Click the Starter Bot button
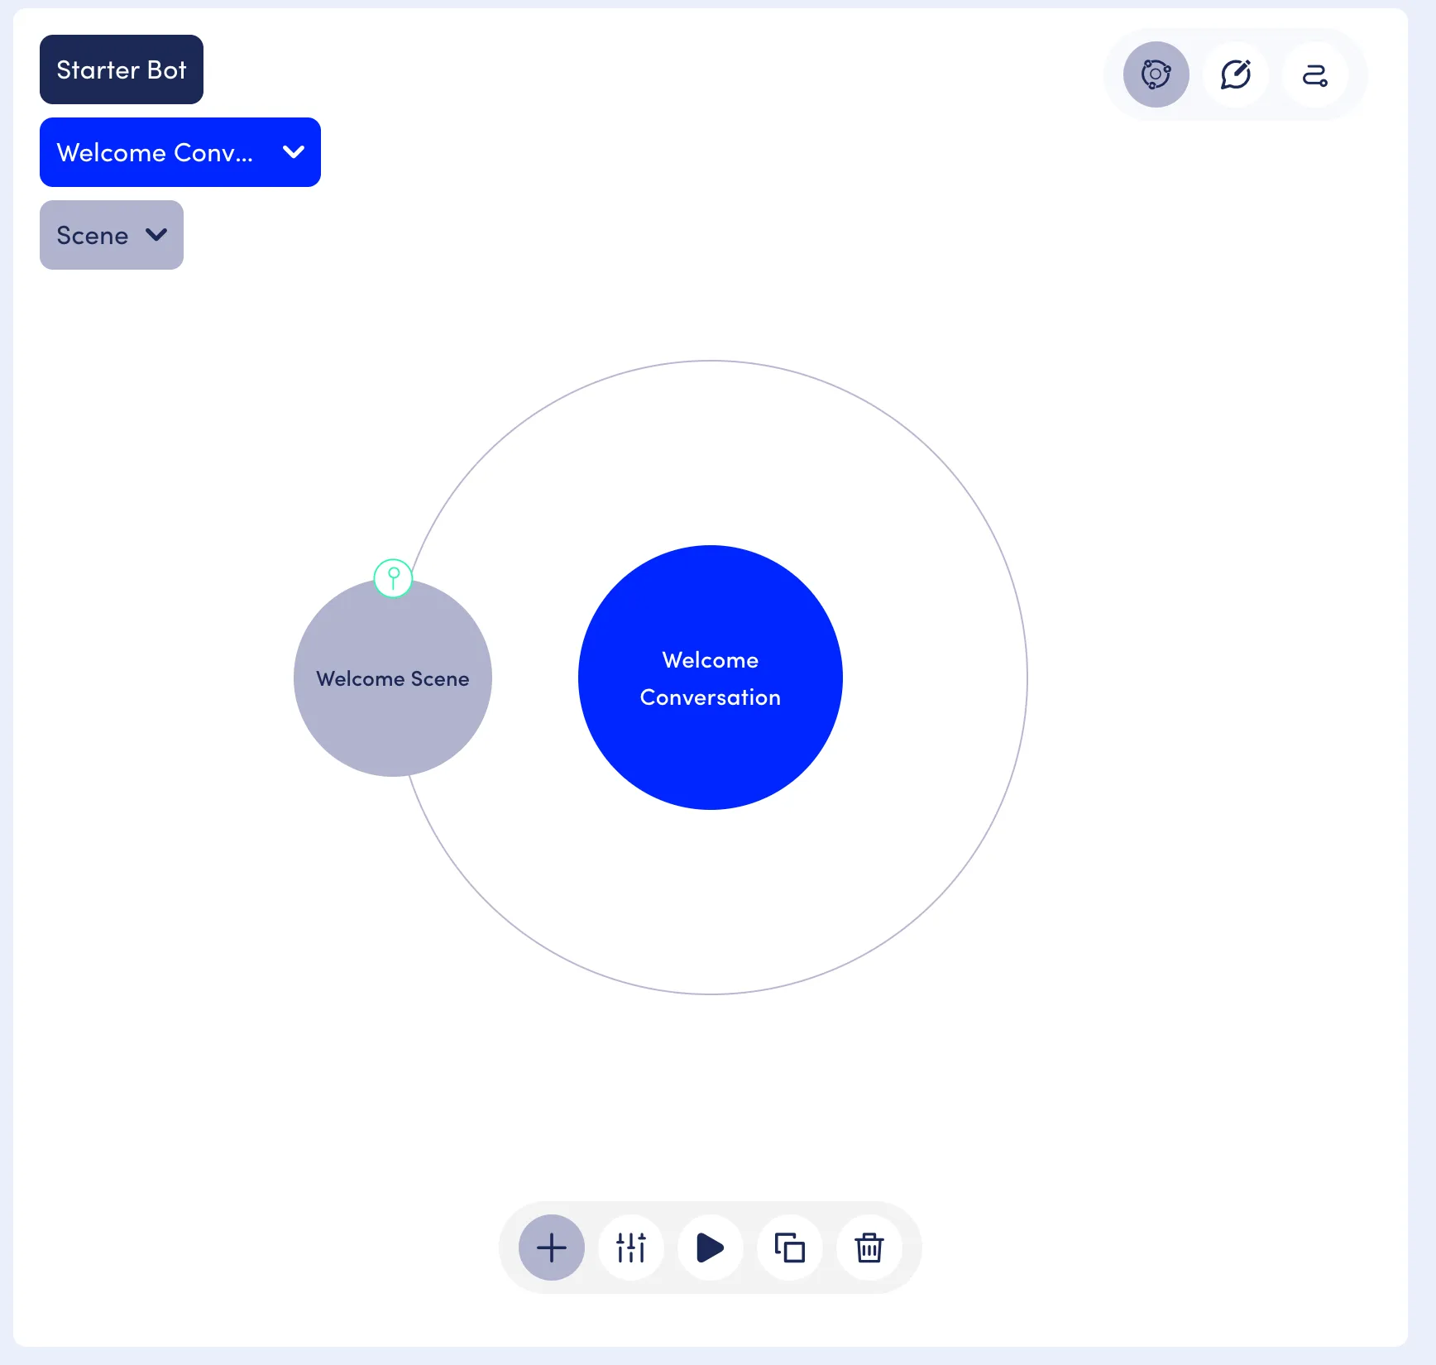1436x1365 pixels. pos(122,69)
